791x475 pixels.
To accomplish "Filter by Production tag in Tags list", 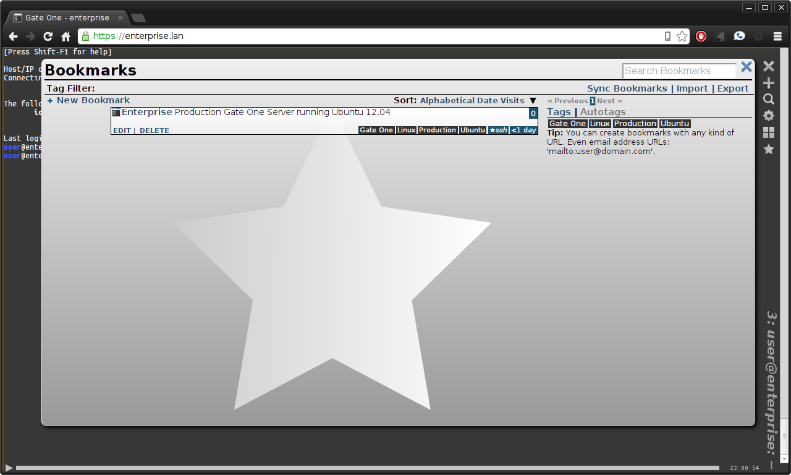I will 635,124.
